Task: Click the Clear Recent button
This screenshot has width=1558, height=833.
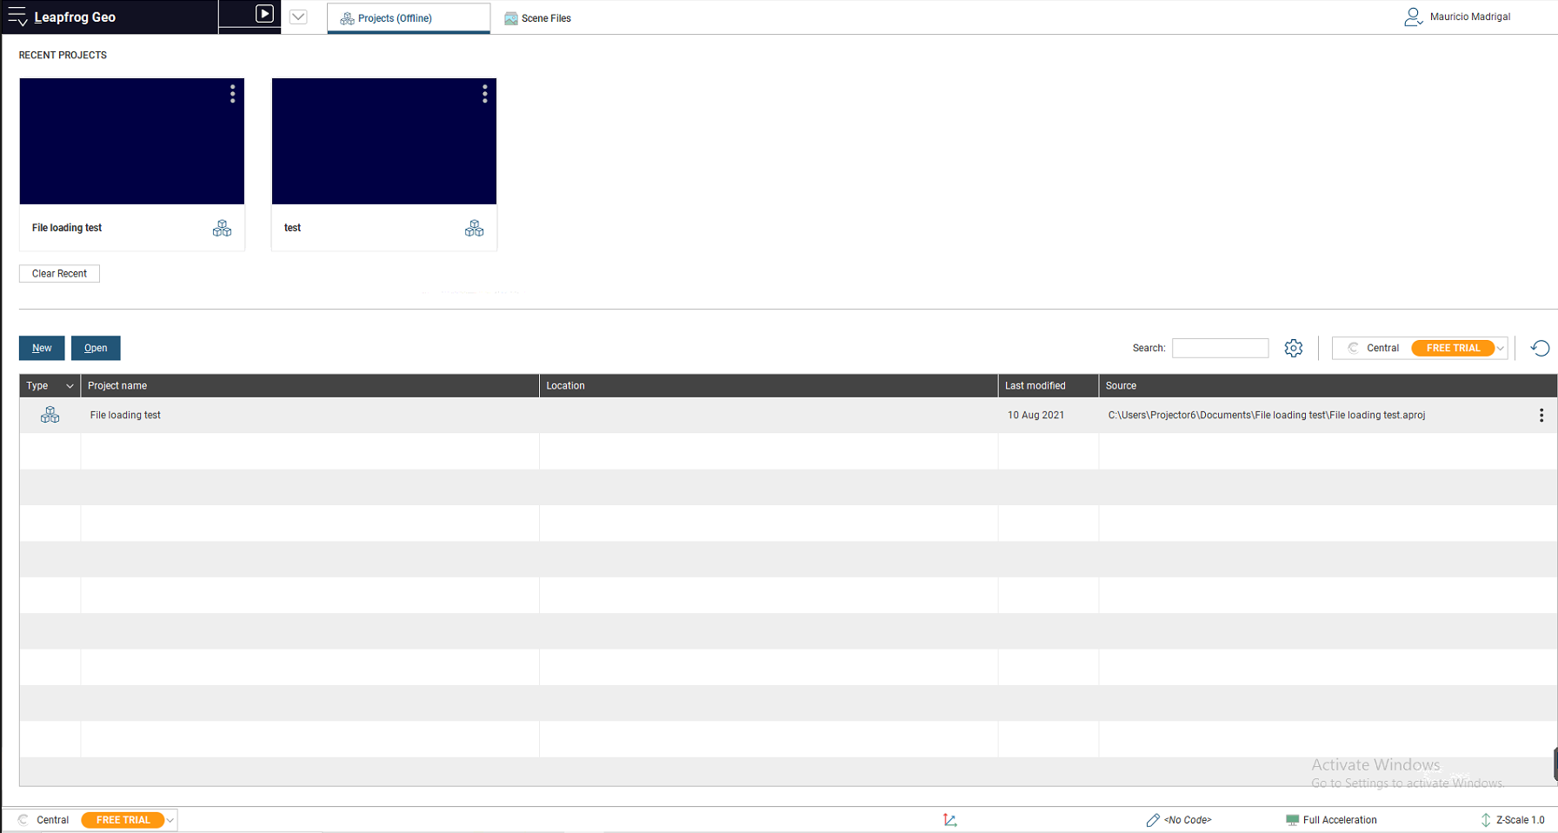Action: (59, 274)
